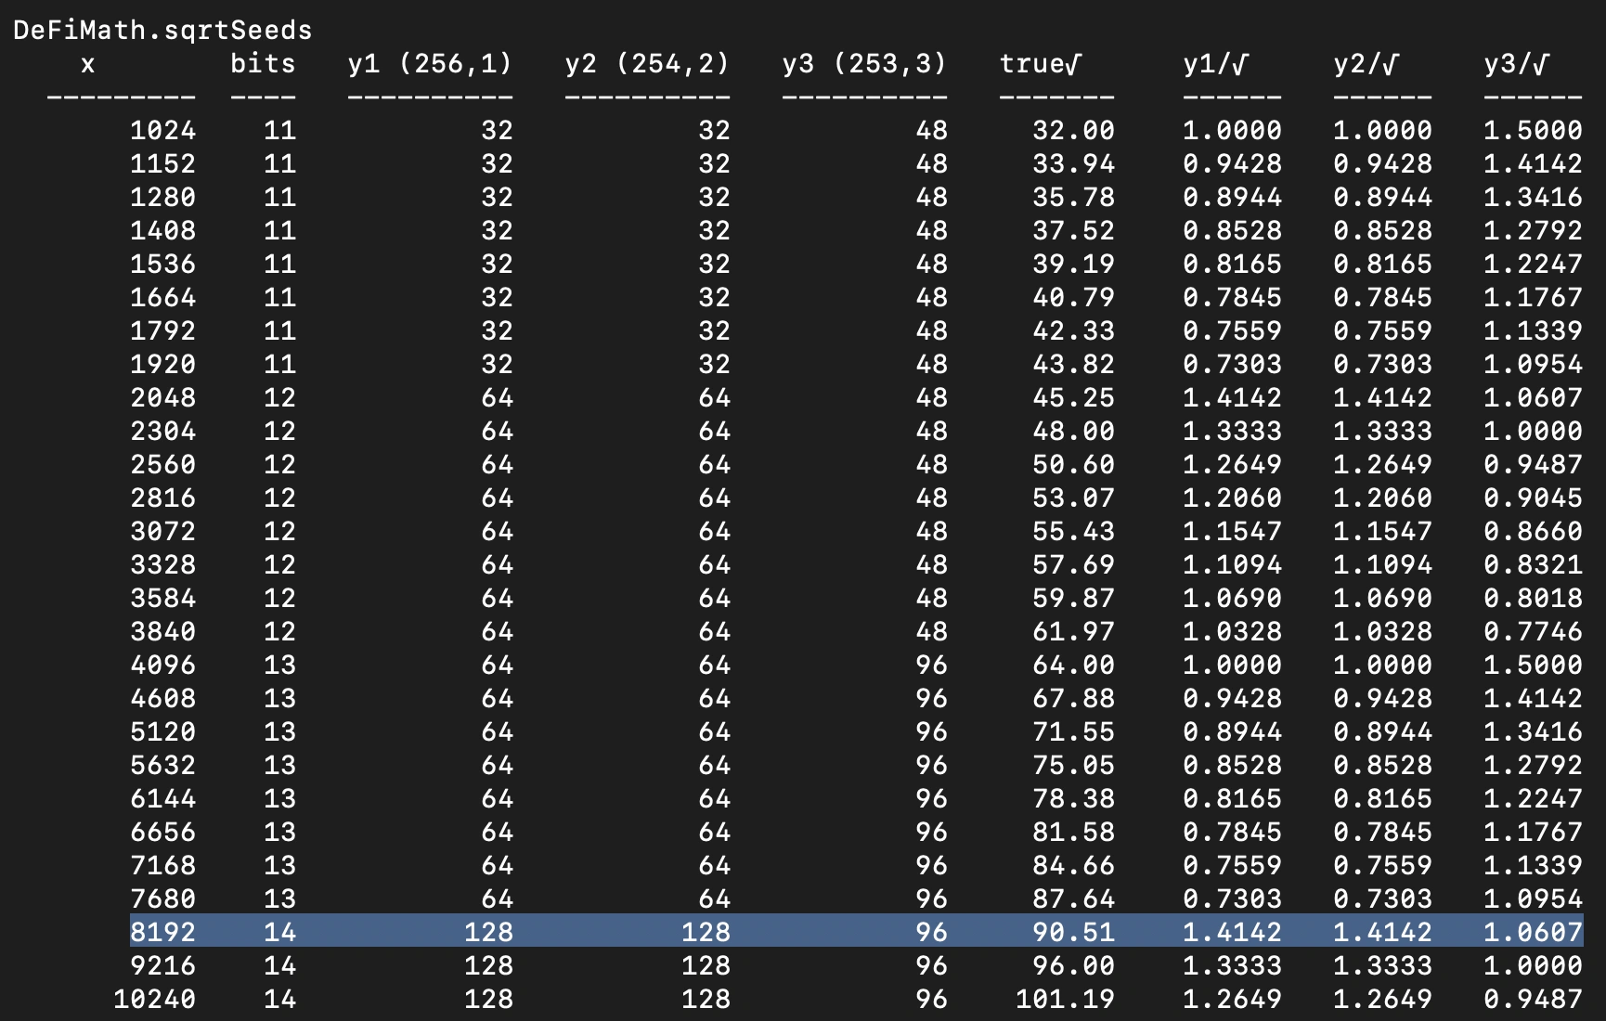Screen dimensions: 1606x1021
Task: Click the x value 3072
Action: pos(162,532)
